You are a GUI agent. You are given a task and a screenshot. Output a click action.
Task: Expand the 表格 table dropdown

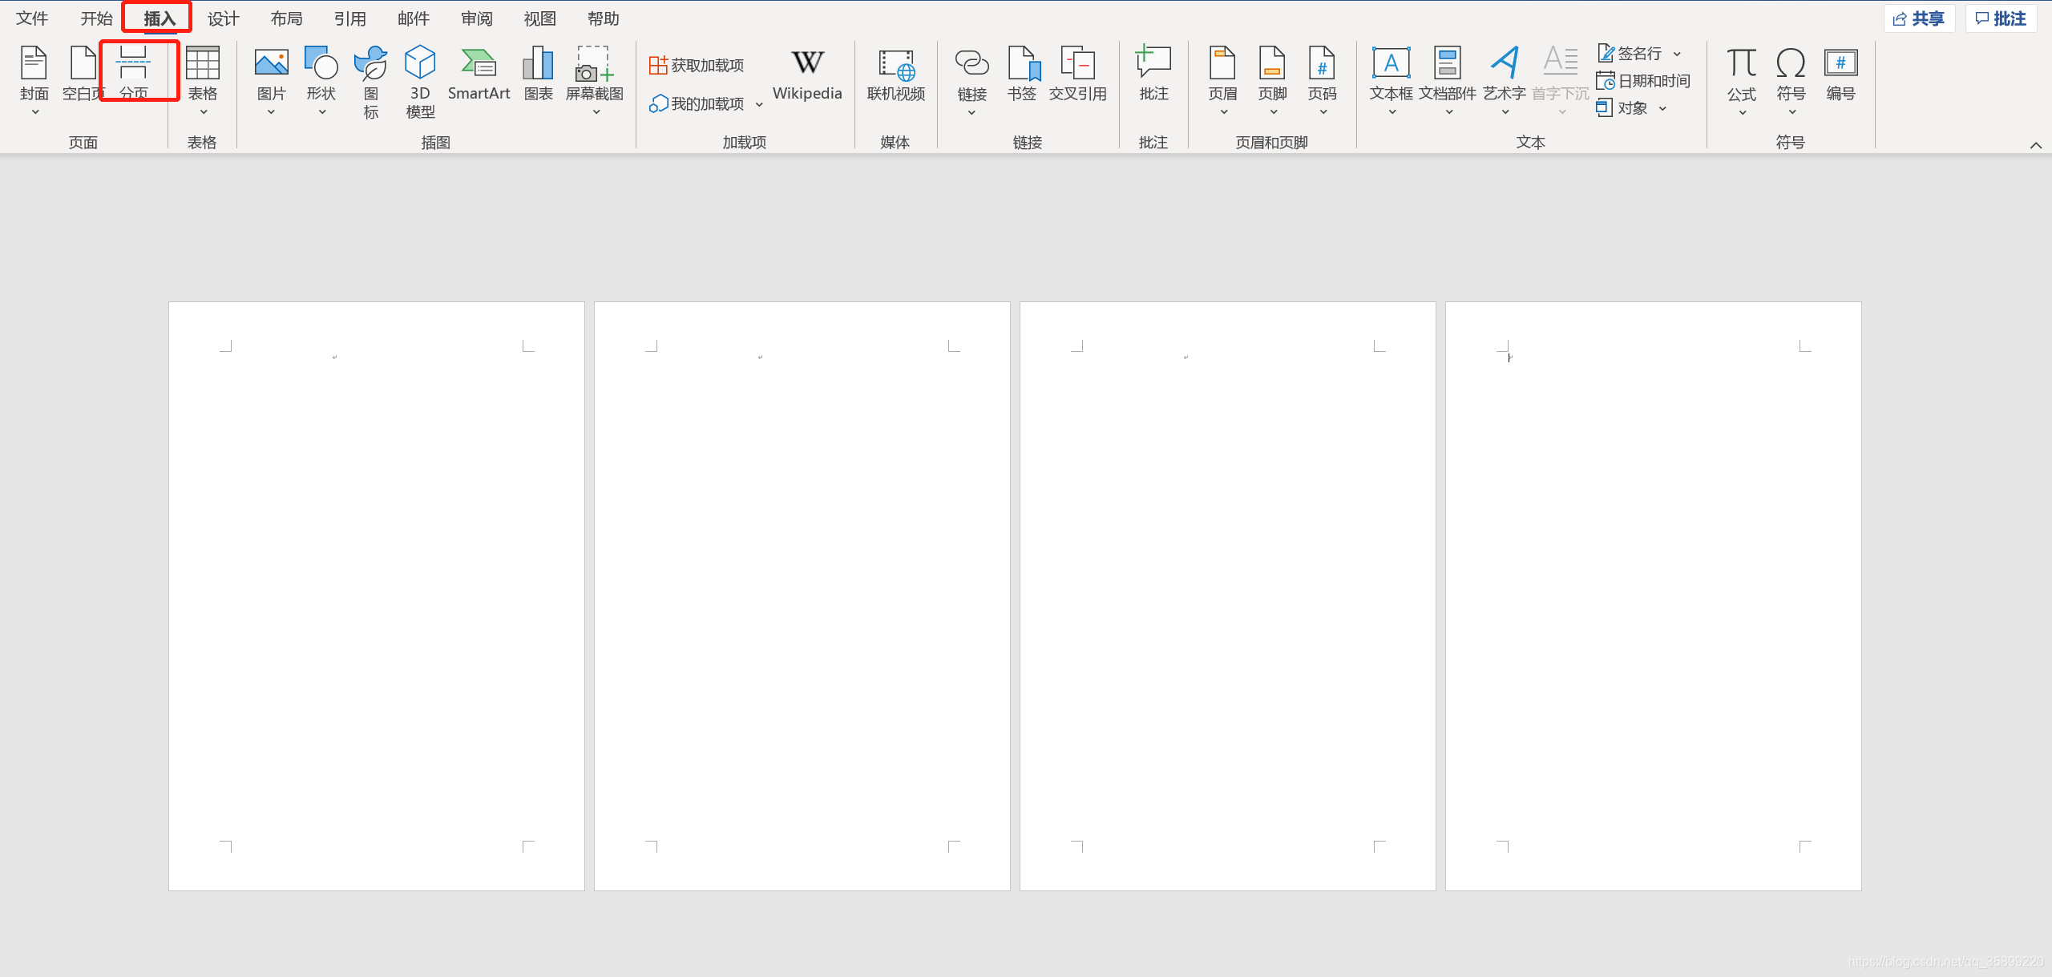[x=203, y=111]
